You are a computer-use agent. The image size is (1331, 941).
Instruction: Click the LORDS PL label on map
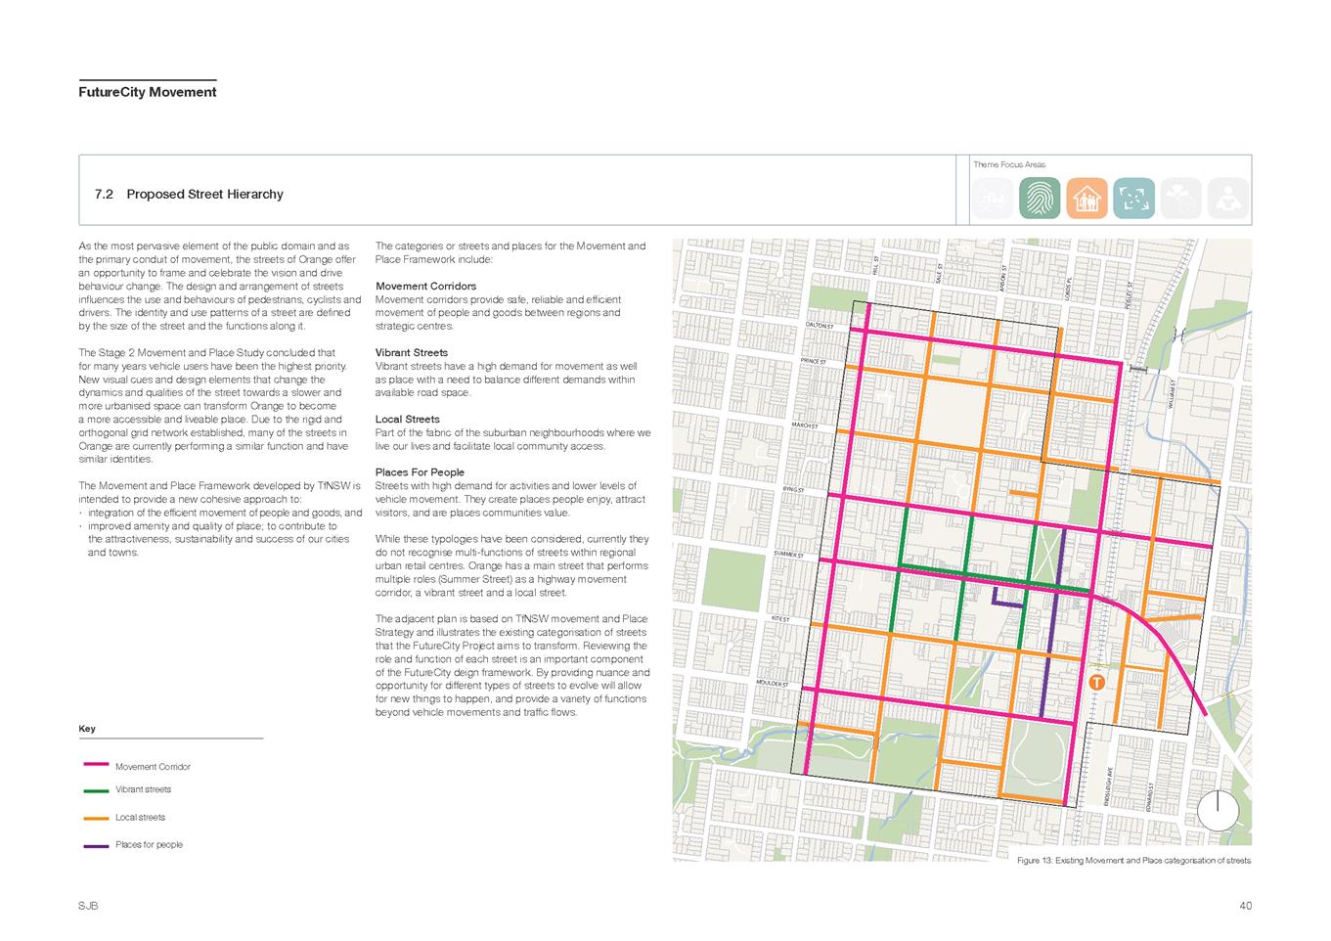[x=1069, y=287]
